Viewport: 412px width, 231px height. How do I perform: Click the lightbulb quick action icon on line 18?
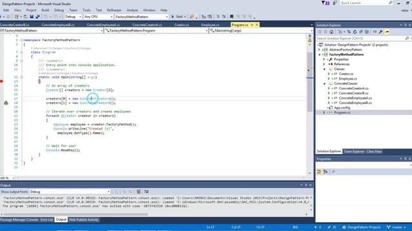(6, 103)
